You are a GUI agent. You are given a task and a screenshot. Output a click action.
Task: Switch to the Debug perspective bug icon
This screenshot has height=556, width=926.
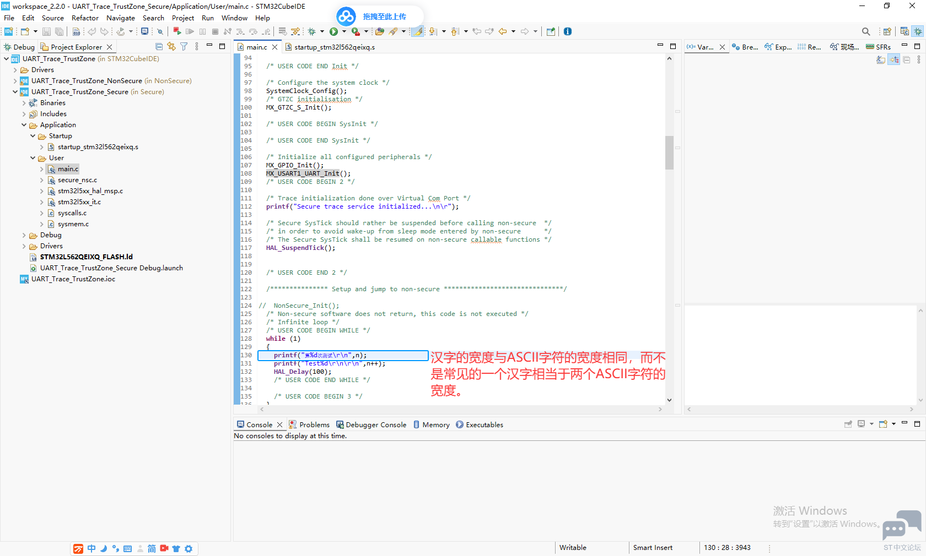918,31
